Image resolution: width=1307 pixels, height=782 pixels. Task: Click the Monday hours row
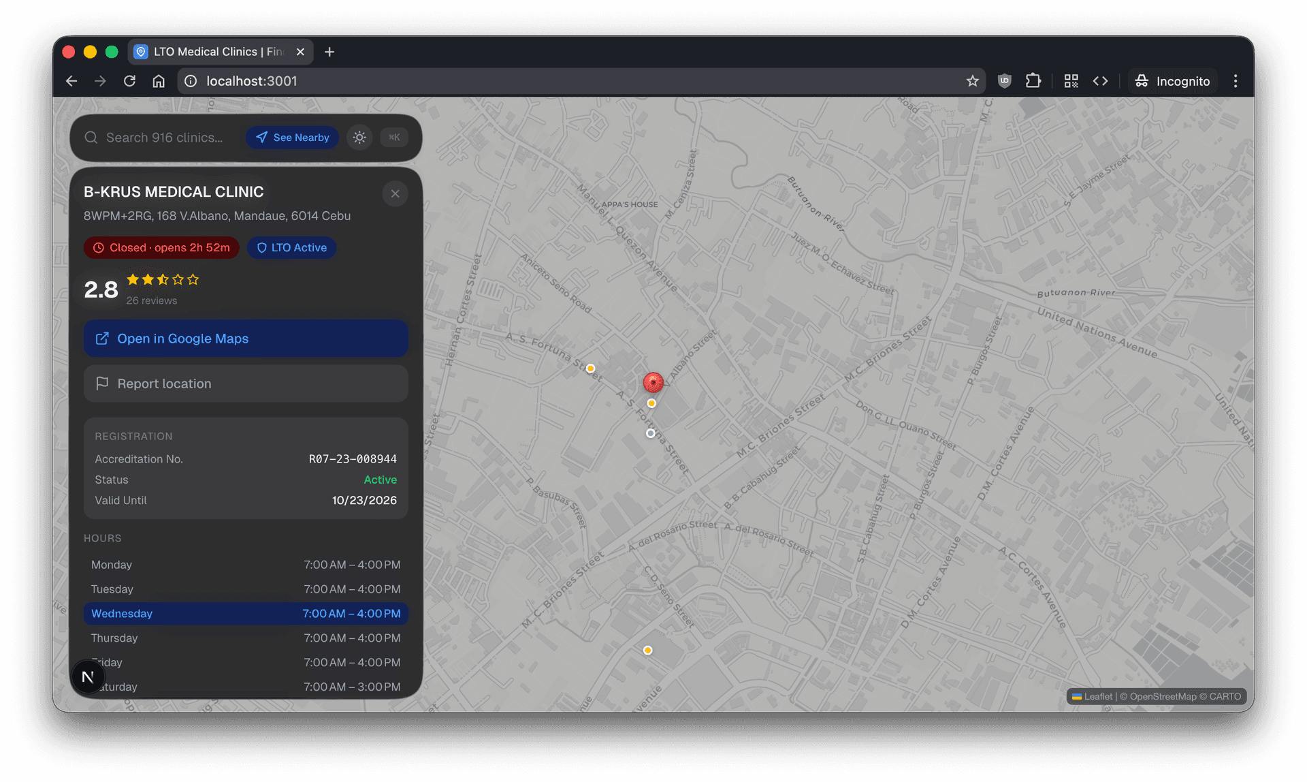tap(246, 565)
